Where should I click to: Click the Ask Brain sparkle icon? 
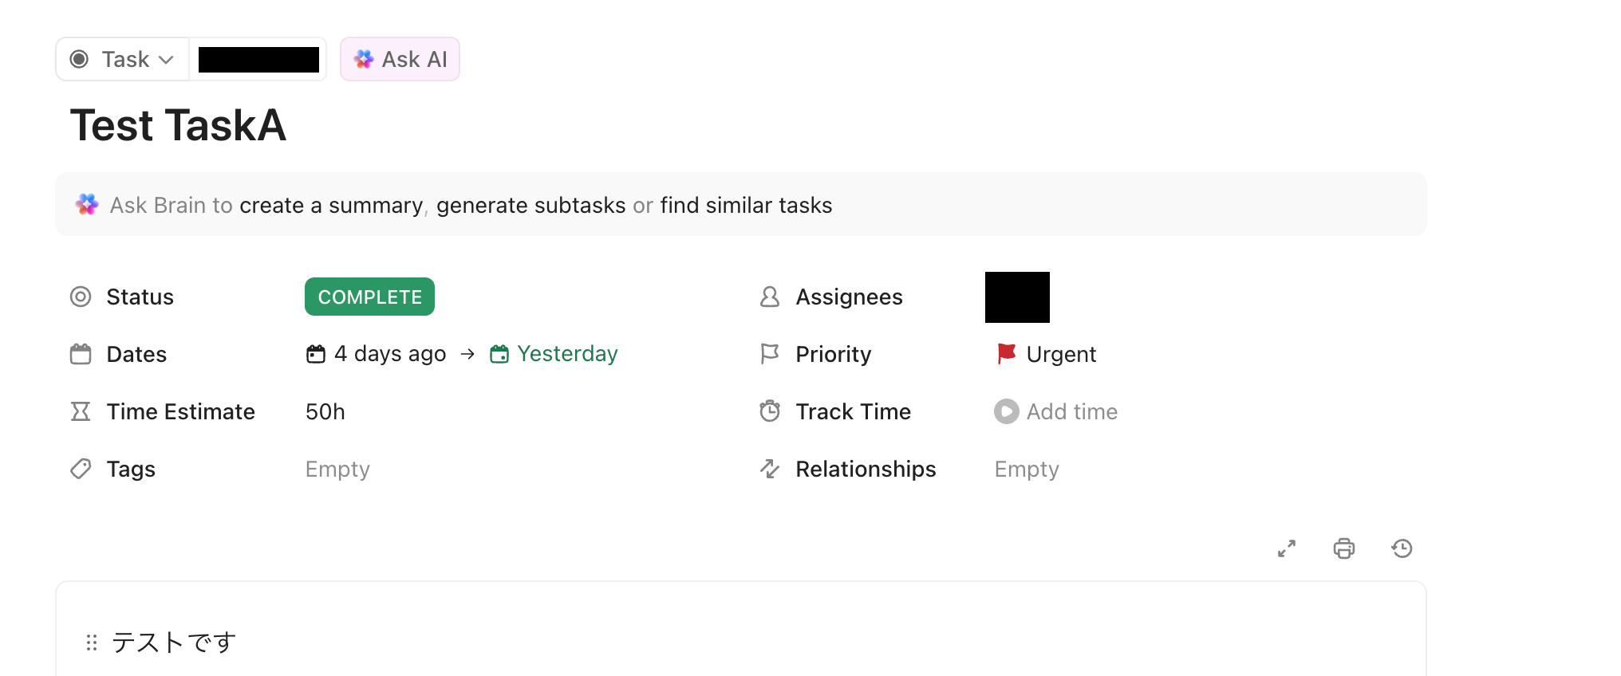87,205
